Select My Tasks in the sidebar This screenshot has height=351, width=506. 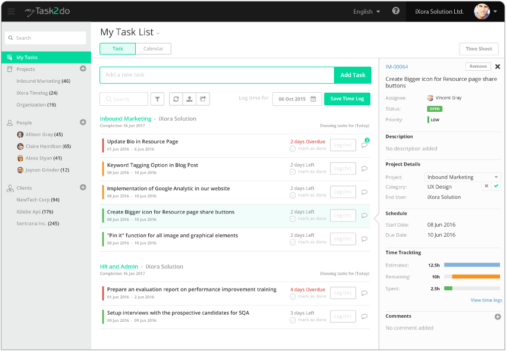(27, 57)
